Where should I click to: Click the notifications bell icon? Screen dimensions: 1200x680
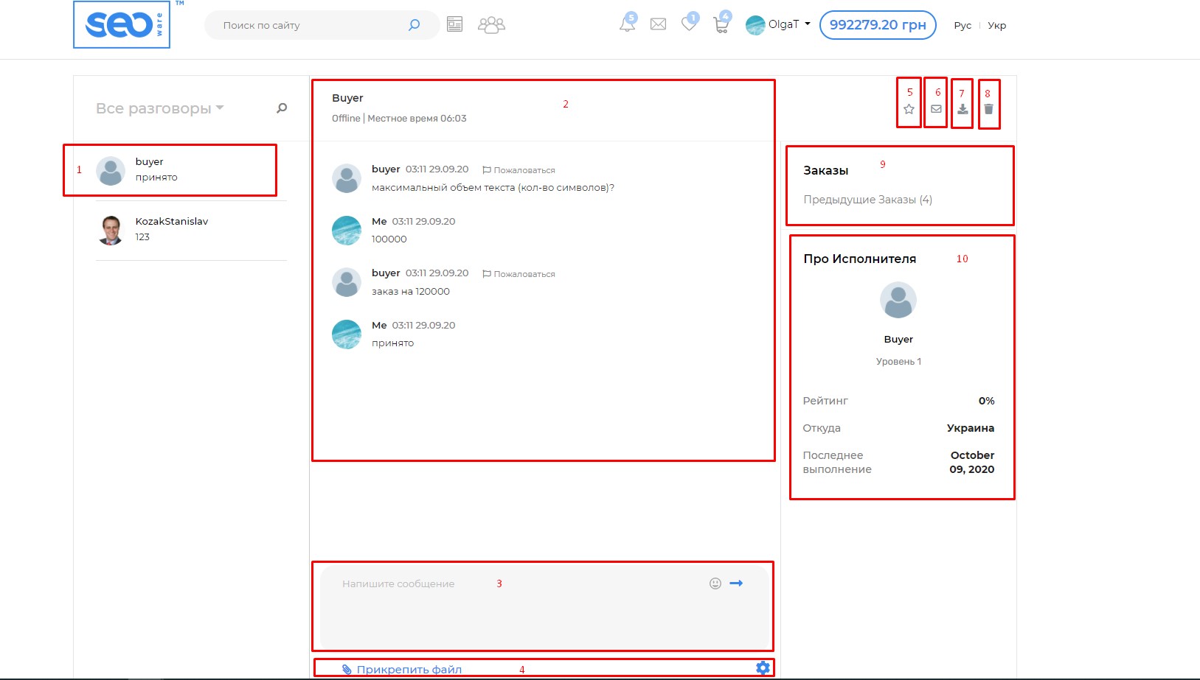[627, 24]
